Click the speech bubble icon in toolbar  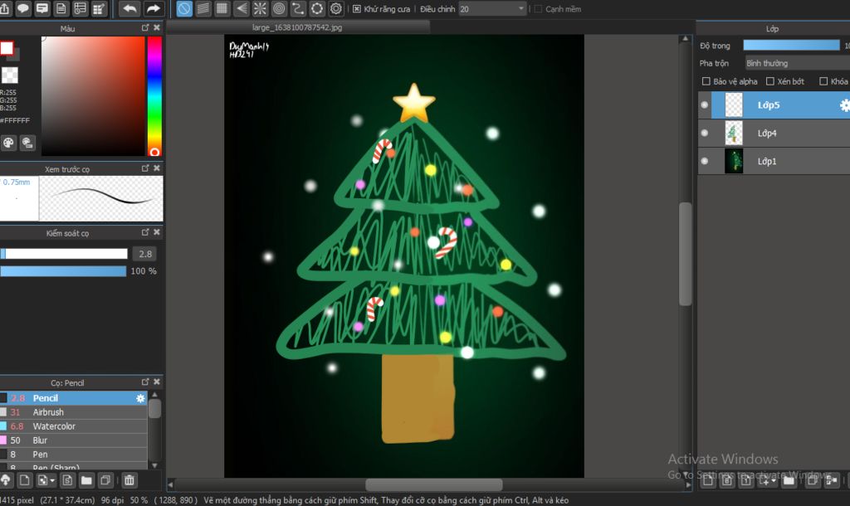point(22,8)
